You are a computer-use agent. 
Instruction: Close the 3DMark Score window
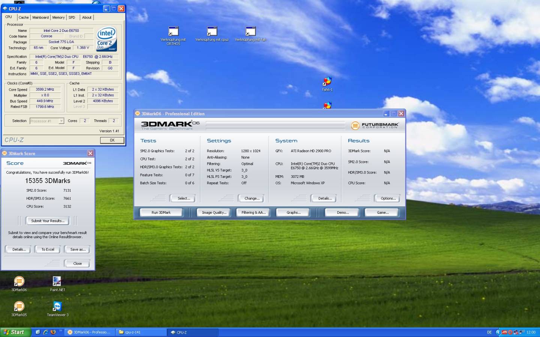point(90,153)
